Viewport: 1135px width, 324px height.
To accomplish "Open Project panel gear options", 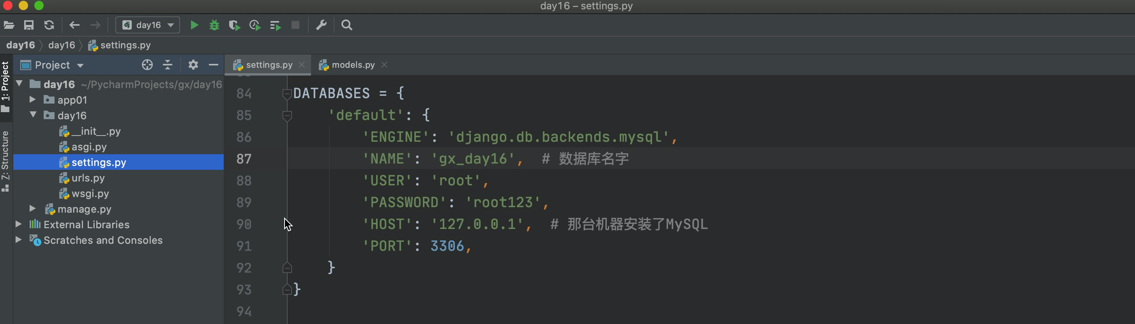I will click(x=193, y=65).
